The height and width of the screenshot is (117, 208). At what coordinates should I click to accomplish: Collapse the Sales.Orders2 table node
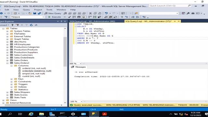point(7,63)
